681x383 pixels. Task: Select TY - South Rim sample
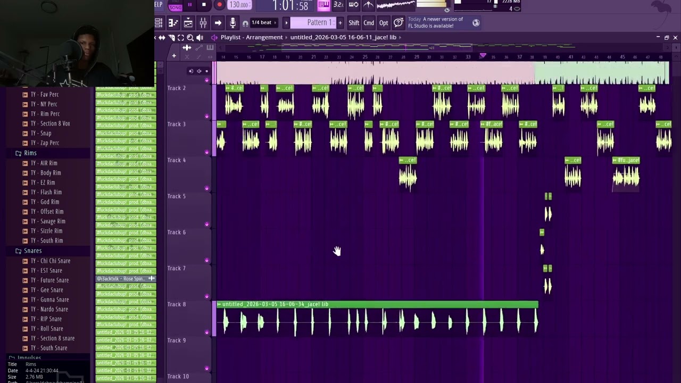[x=46, y=241]
